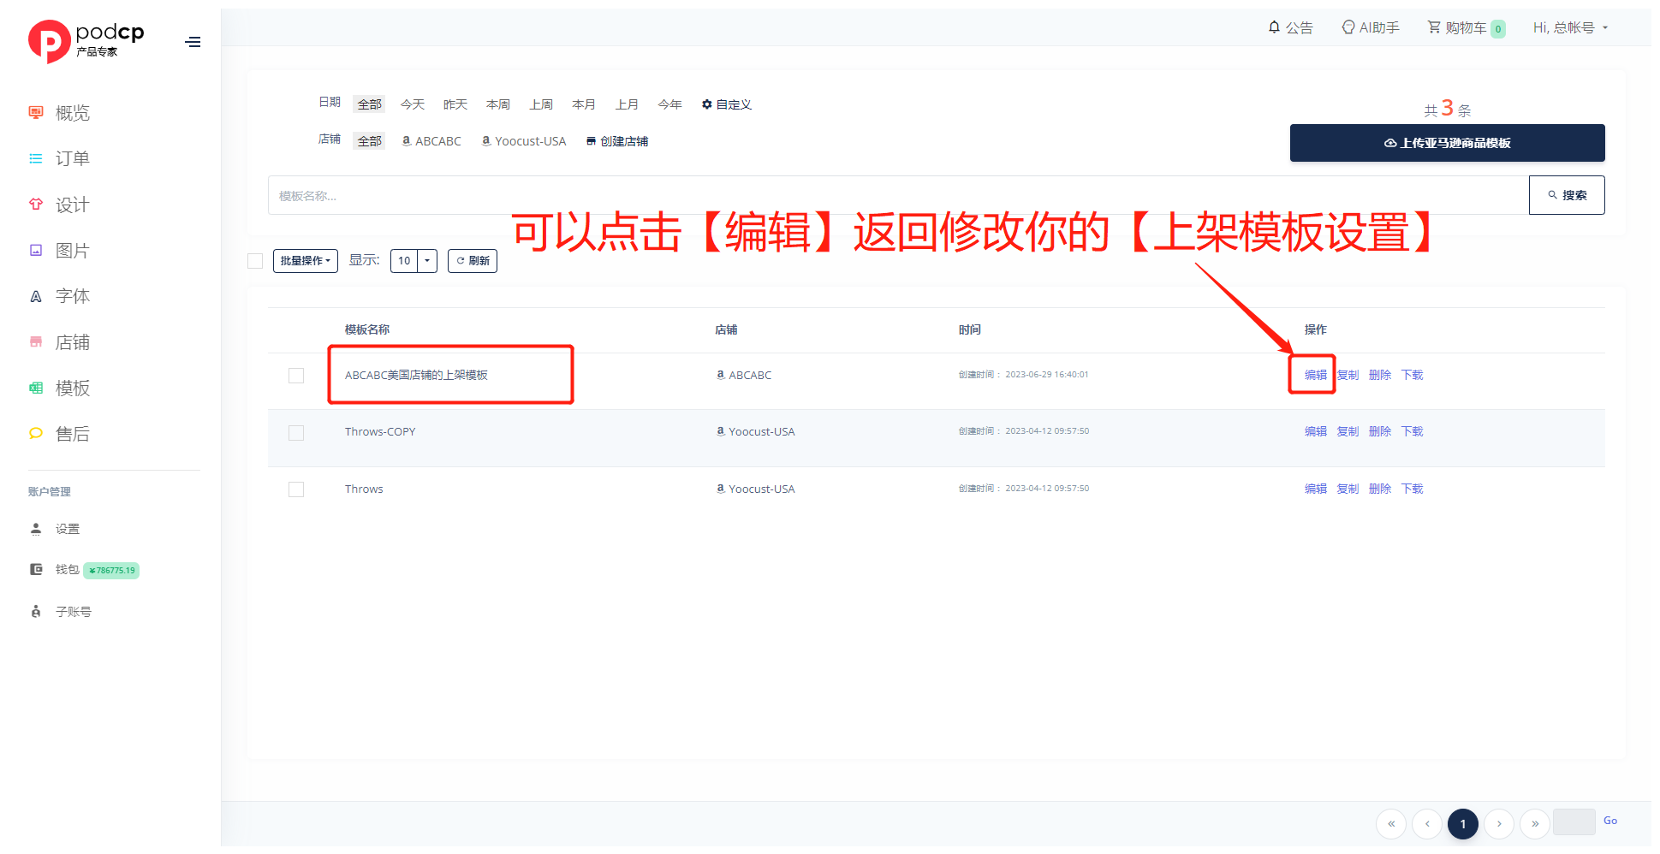Filter date by 昨天
The width and height of the screenshot is (1660, 854).
coord(455,104)
